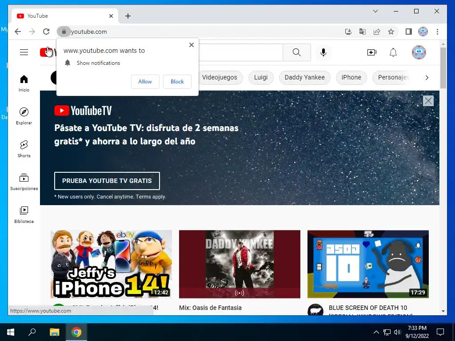This screenshot has width=455, height=341.
Task: Select the iPhone filter chip
Action: [x=351, y=77]
